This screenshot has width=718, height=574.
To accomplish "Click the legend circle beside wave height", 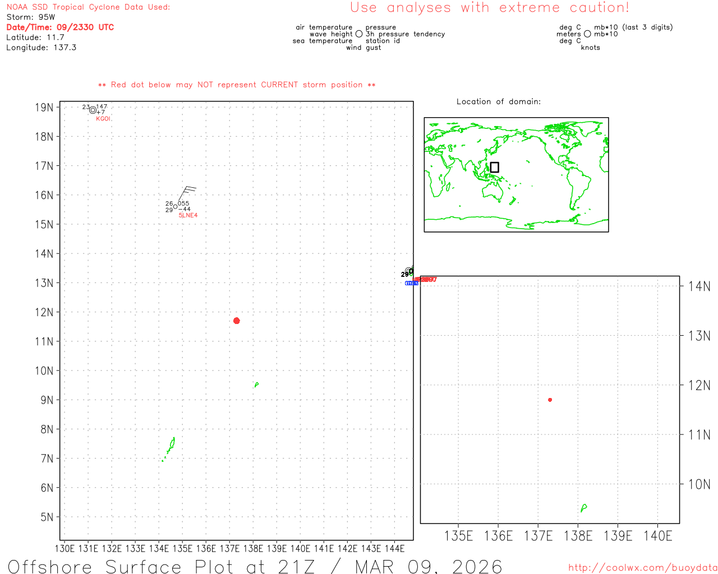I will 359,34.
